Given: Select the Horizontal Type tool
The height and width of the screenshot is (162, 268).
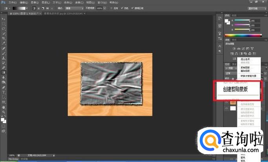Looking at the screenshot, I should coord(4,92).
